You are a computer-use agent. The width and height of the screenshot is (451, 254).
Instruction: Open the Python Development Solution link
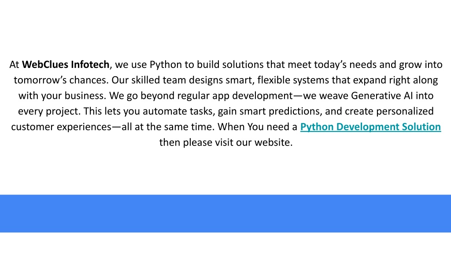coord(370,127)
